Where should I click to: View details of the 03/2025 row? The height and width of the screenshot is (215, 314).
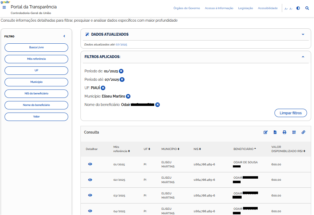tap(90, 195)
